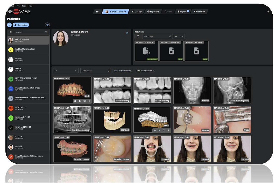
Task: Open three-dot menu on 18:29 Mesh exam
Action: click(89, 101)
